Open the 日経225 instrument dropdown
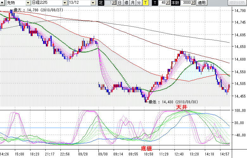 [65, 3]
